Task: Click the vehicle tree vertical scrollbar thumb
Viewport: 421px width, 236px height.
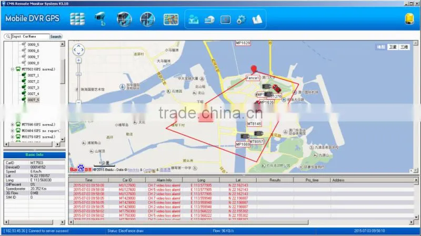Action: point(62,71)
